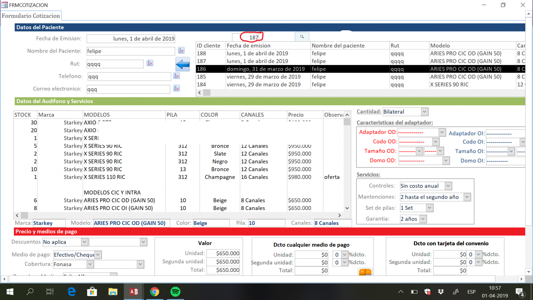This screenshot has height=300, width=533.
Task: Click the MODELOS column header
Action: coord(124,115)
